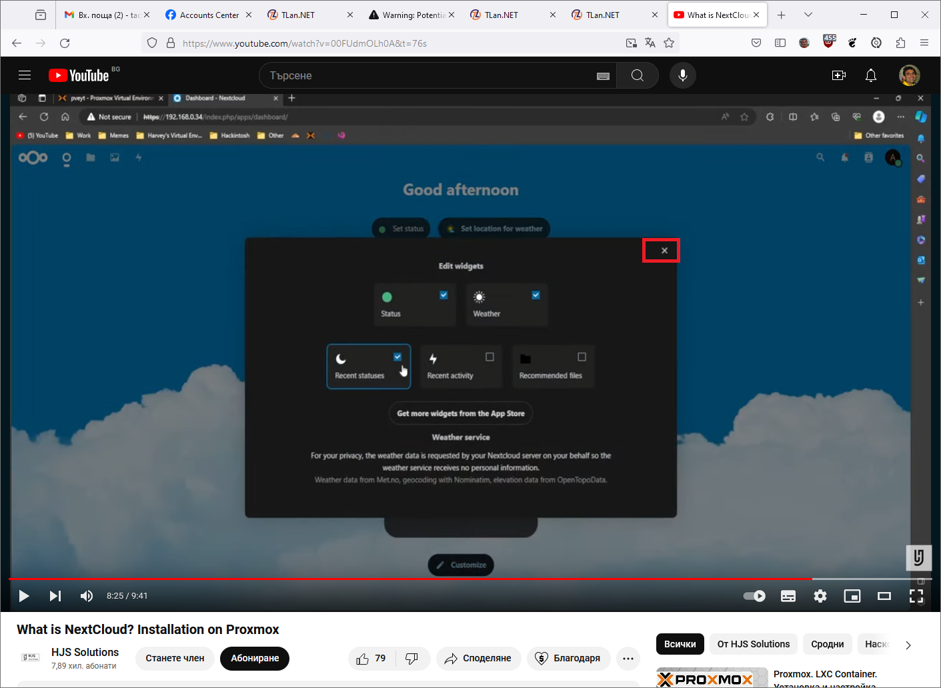Check the Recommended files widget checkbox
Screen dimensions: 941x688
pos(582,357)
